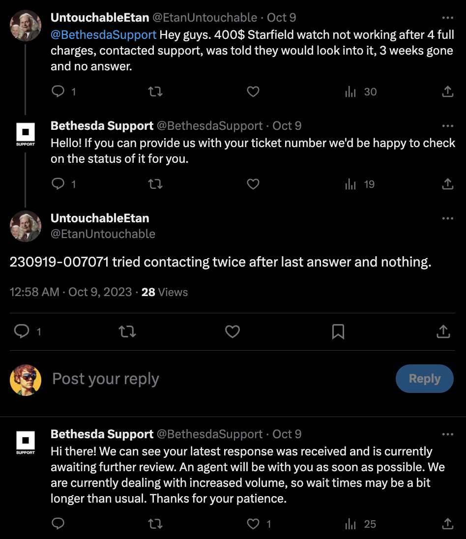Repost the main tweet
The height and width of the screenshot is (539, 466).
(x=127, y=332)
